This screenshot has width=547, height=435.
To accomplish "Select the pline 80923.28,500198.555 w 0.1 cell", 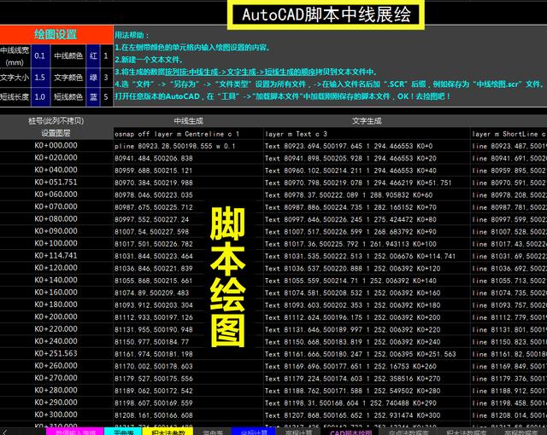I will [x=188, y=146].
